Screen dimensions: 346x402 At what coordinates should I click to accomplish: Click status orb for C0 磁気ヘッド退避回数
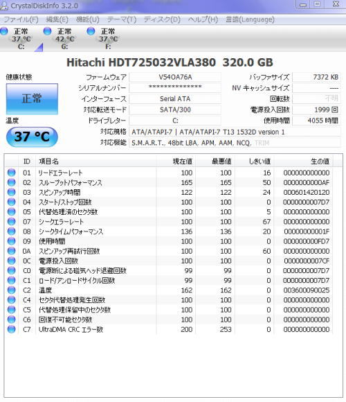pyautogui.click(x=12, y=270)
